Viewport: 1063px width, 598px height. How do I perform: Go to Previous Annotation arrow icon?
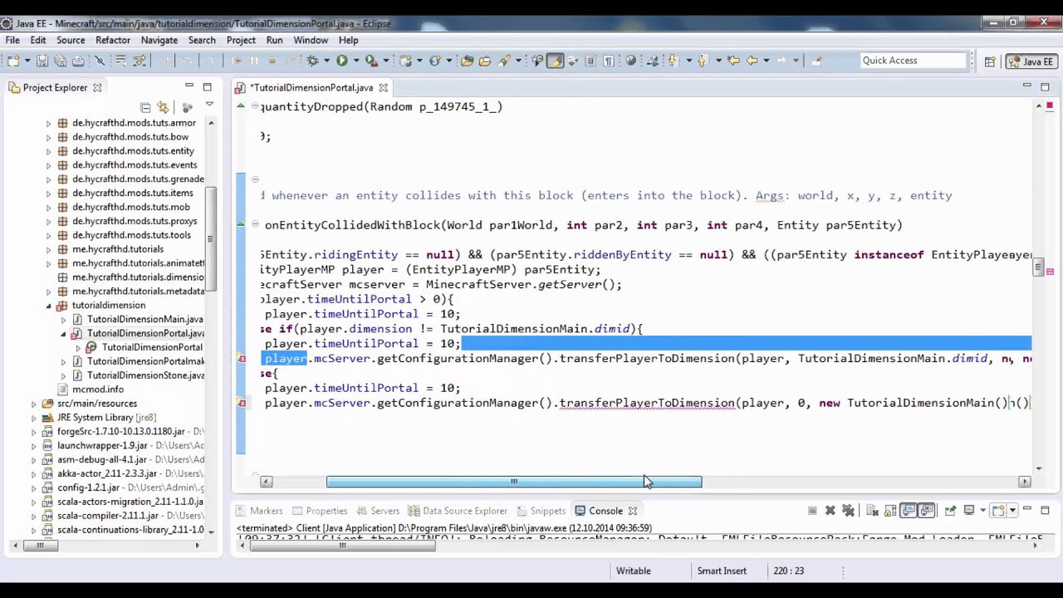pyautogui.click(x=703, y=61)
